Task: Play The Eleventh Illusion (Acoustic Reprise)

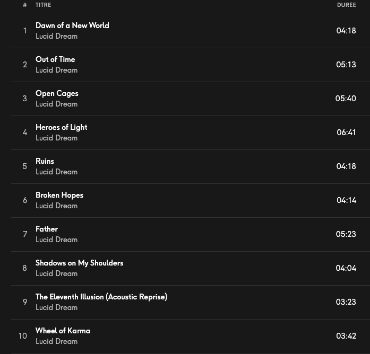Action: [101, 297]
